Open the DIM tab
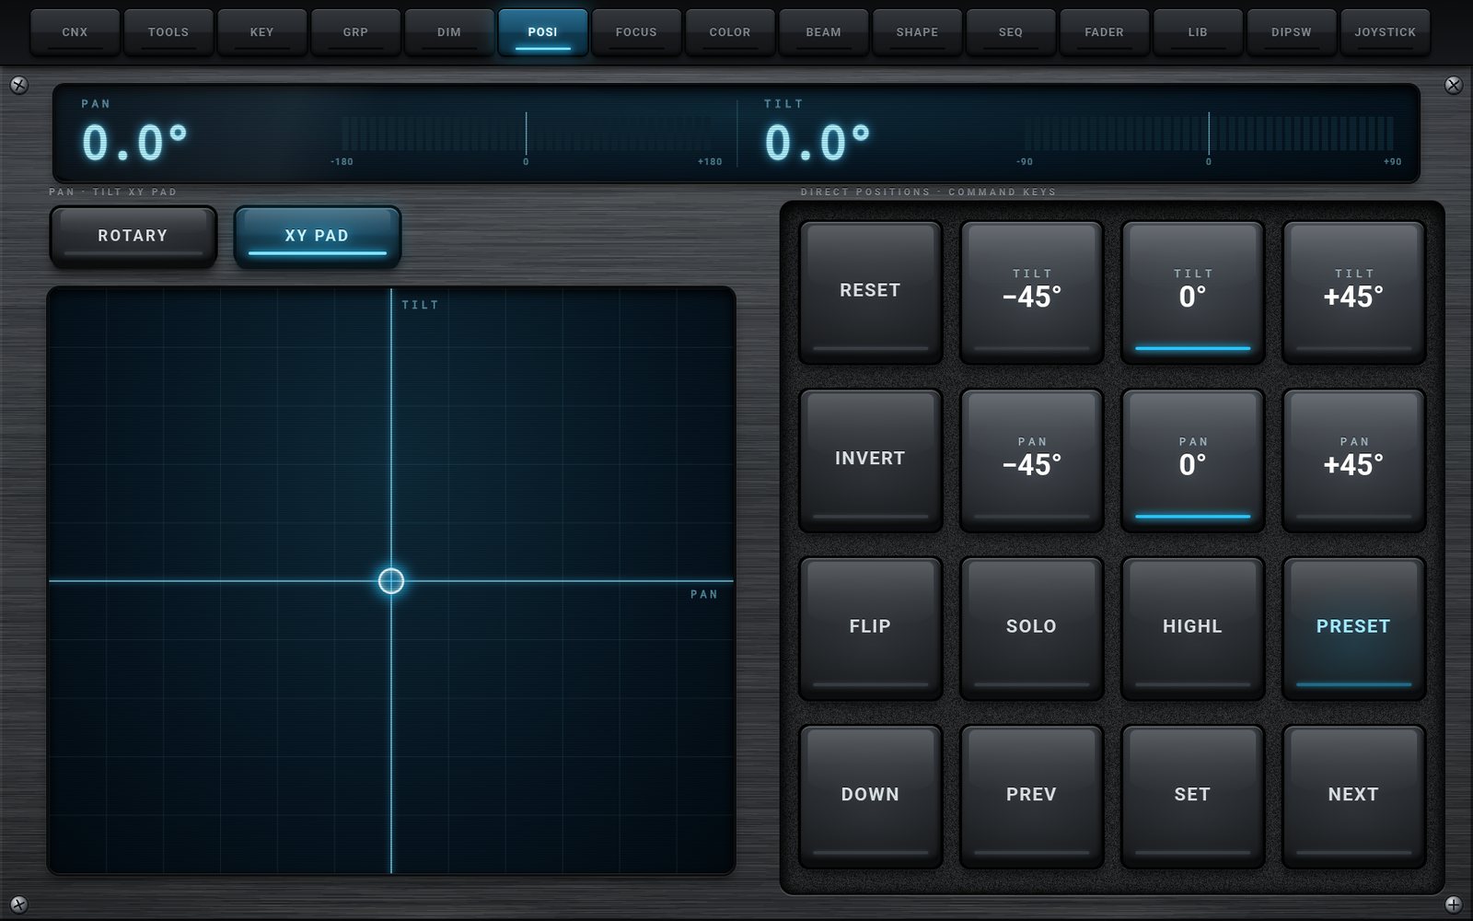Screen dimensions: 1473x921 pos(449,32)
